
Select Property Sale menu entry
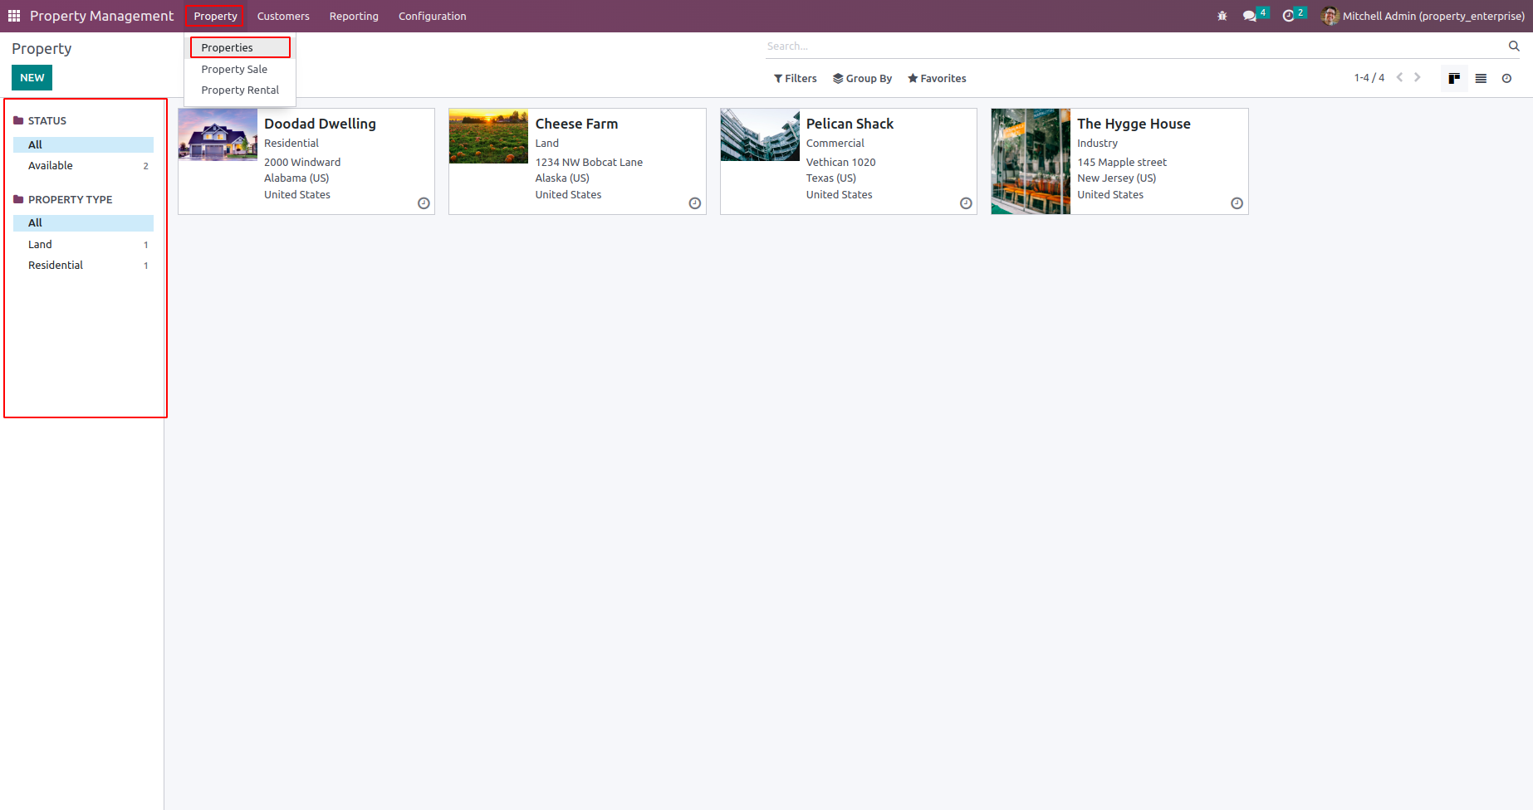[x=234, y=69]
